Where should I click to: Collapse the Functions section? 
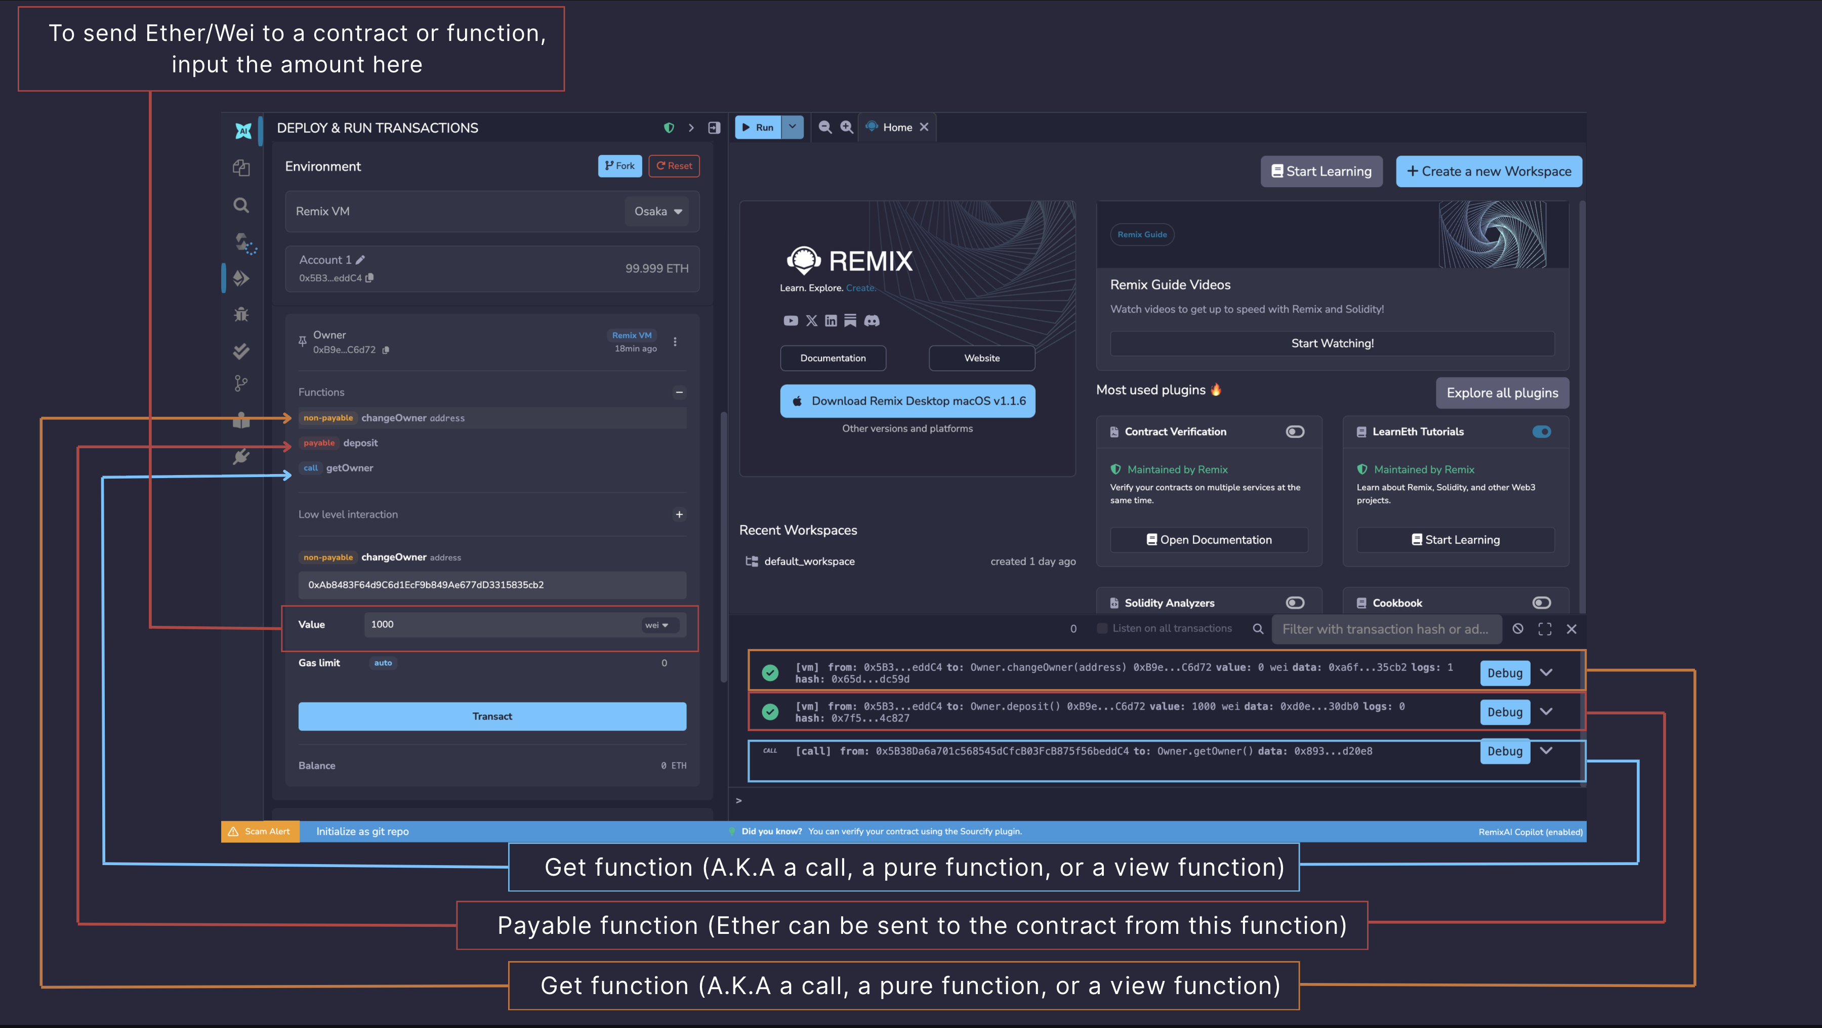click(679, 393)
